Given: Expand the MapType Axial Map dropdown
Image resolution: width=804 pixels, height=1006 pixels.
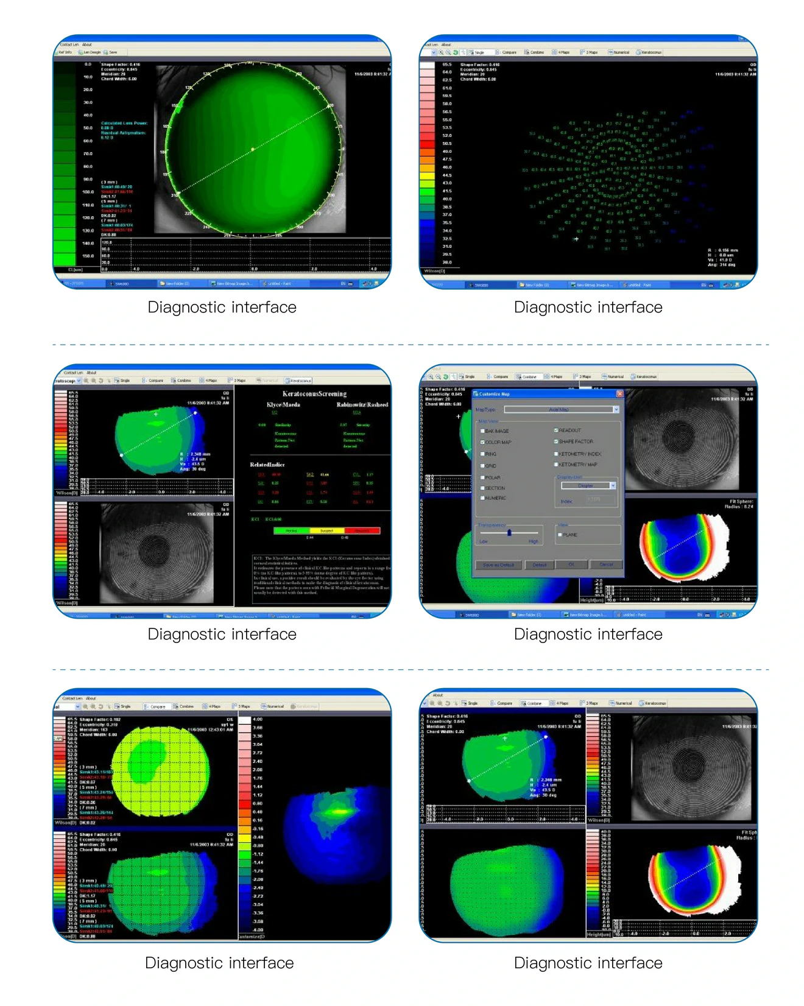Looking at the screenshot, I should click(616, 410).
